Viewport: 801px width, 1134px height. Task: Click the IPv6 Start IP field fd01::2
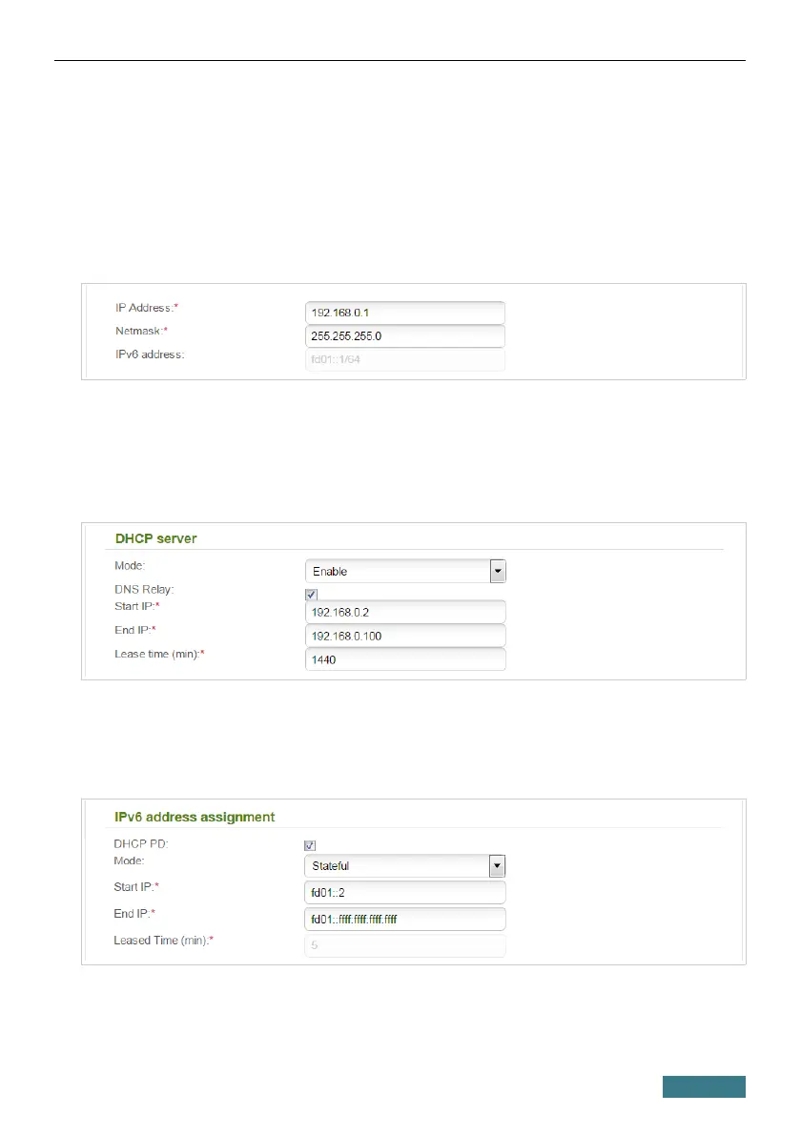(x=404, y=893)
